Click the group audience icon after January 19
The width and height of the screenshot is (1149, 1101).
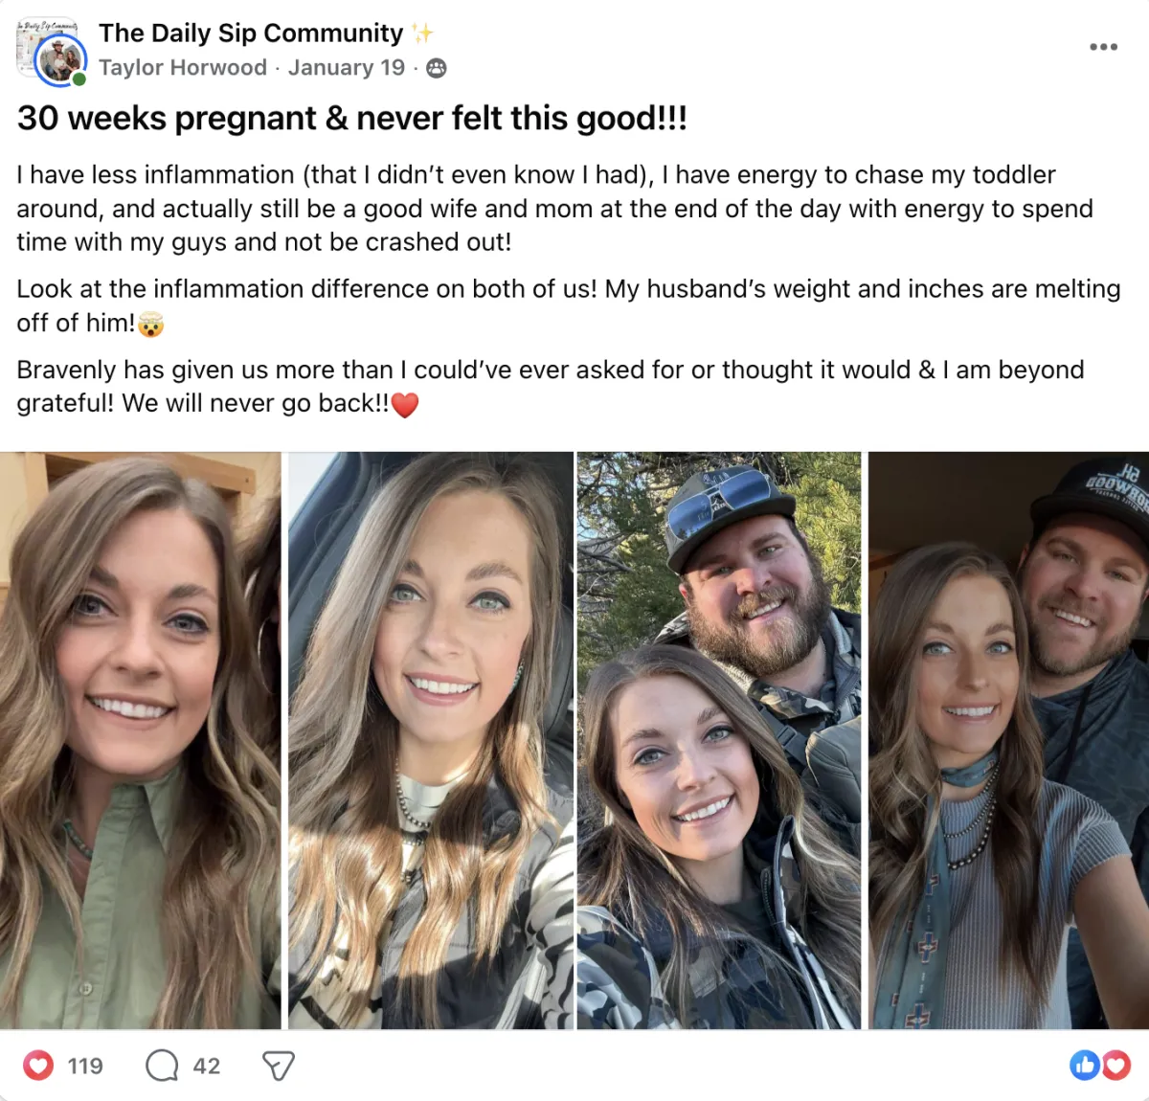[x=436, y=68]
